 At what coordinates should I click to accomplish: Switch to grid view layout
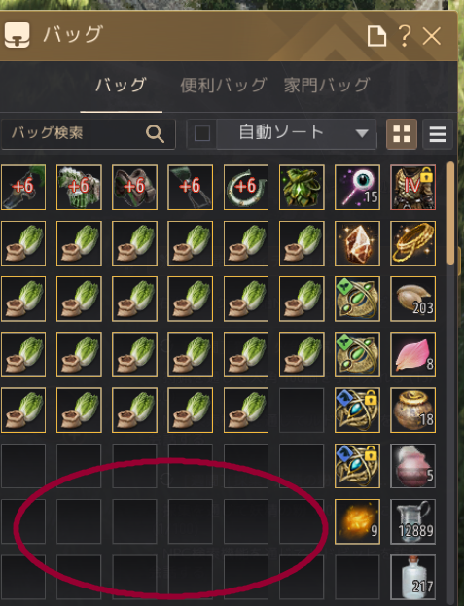[x=402, y=134]
